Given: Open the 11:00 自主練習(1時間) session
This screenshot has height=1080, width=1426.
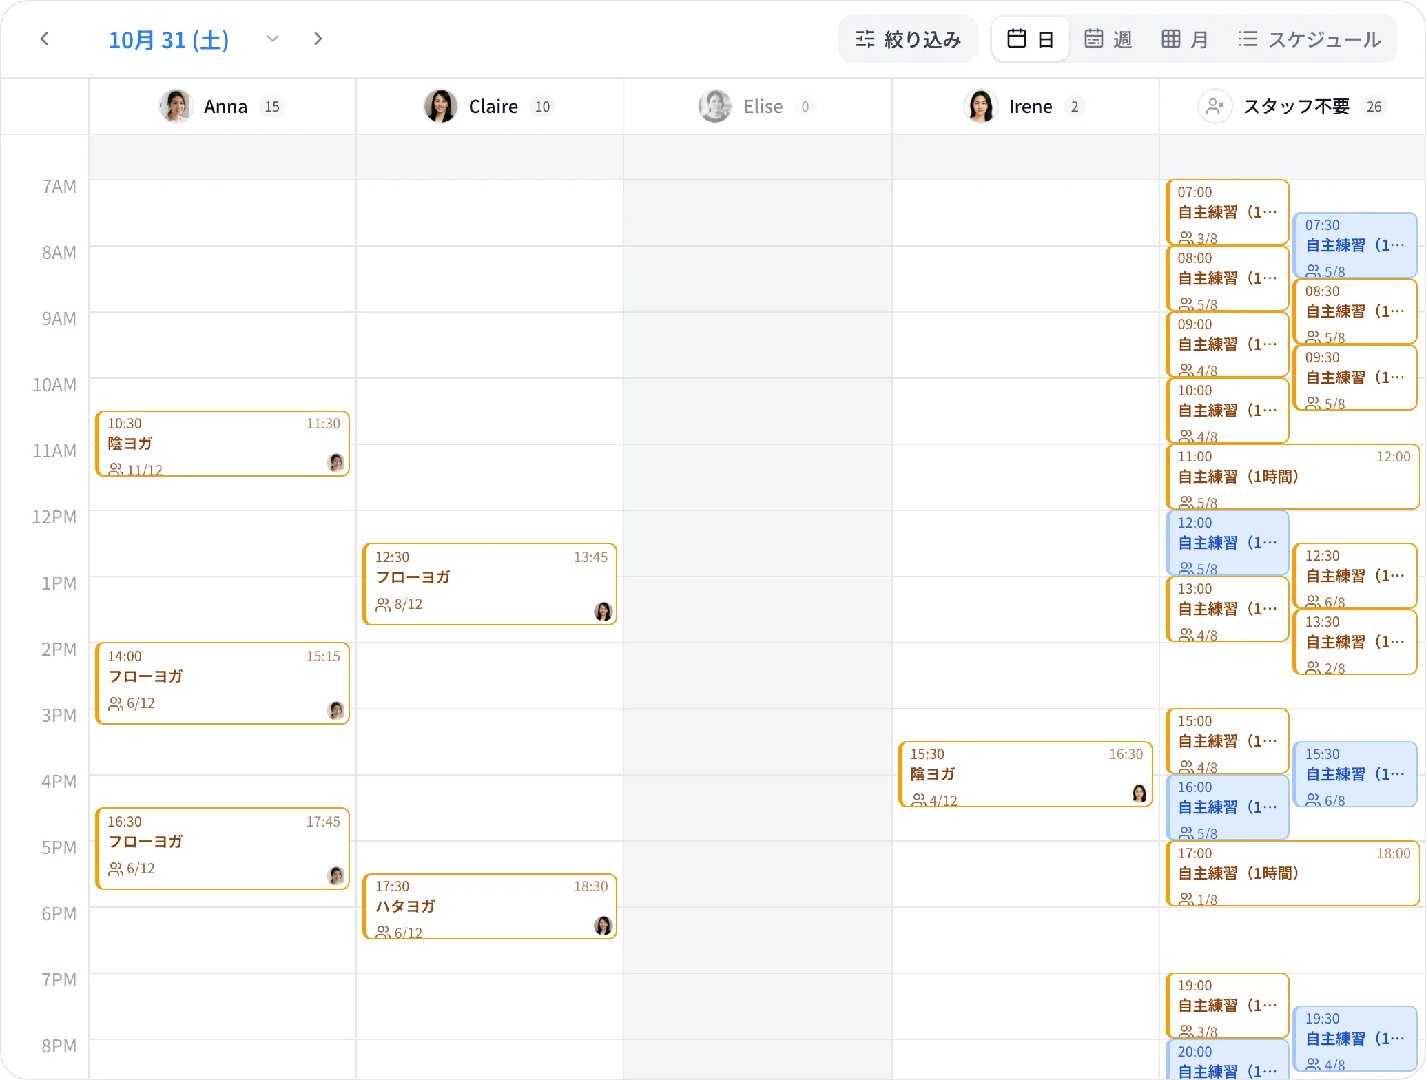Looking at the screenshot, I should click(1293, 477).
